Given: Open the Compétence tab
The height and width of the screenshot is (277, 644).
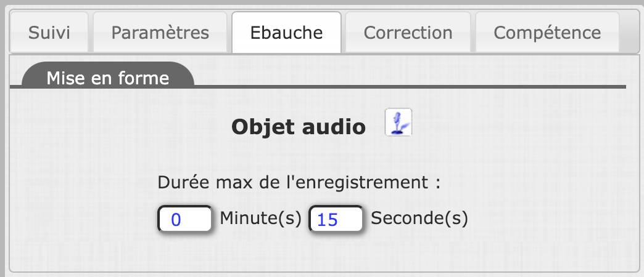Looking at the screenshot, I should coord(547,33).
